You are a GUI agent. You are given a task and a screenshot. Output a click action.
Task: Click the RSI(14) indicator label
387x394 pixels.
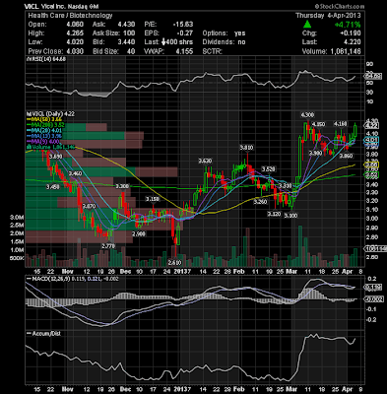[x=46, y=59]
